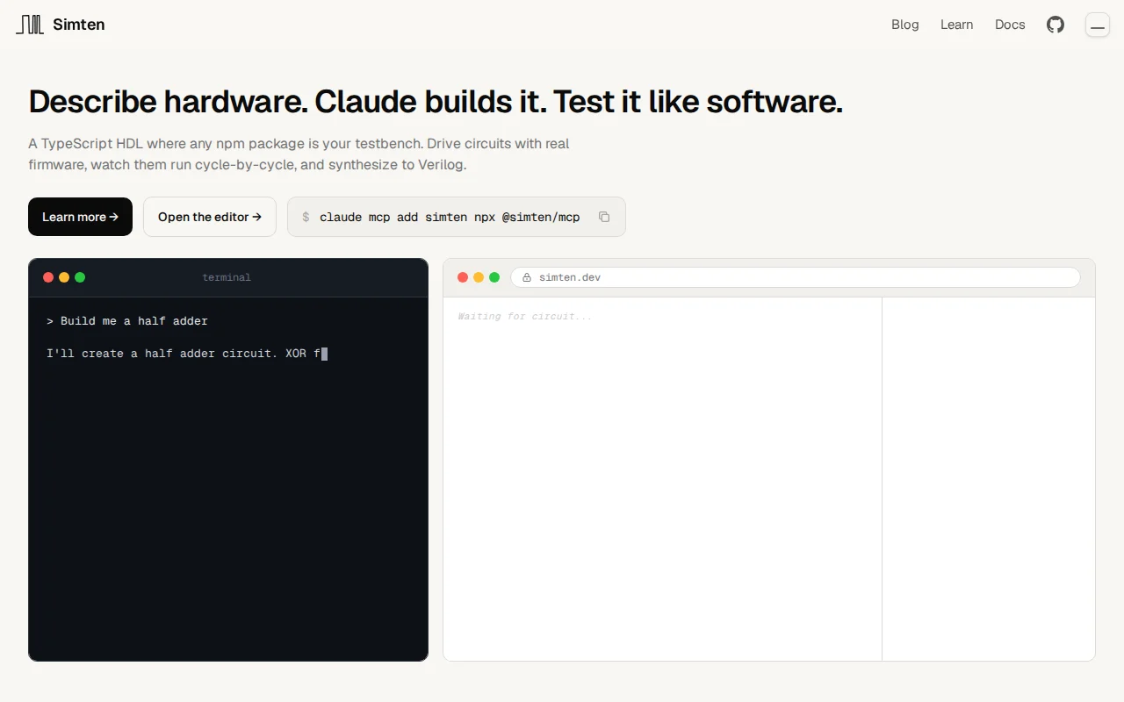Click the main headline 'Describe hardware'
Image resolution: width=1124 pixels, height=702 pixels.
tap(436, 102)
